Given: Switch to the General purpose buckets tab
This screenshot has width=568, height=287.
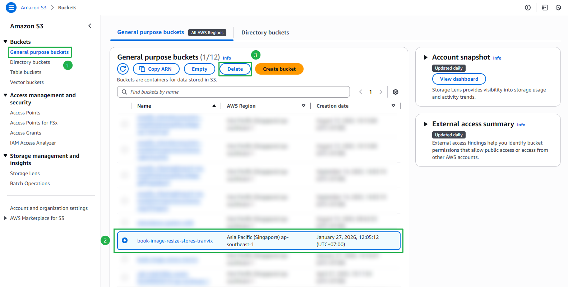Looking at the screenshot, I should click(x=151, y=32).
